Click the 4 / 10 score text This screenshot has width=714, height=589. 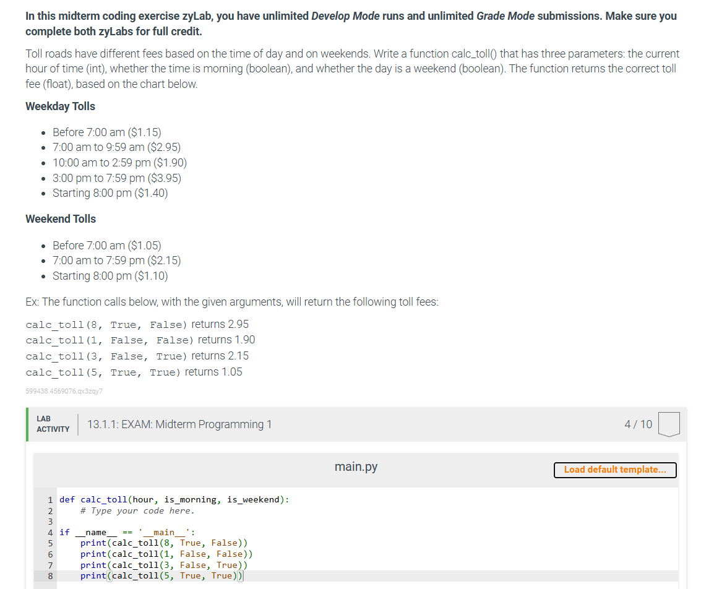(638, 424)
